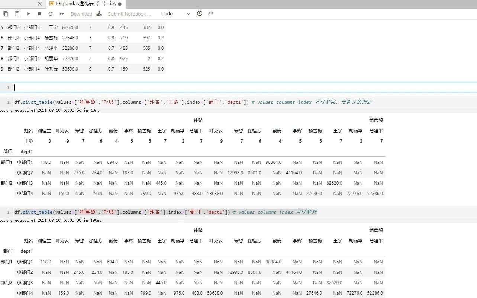The height and width of the screenshot is (298, 477).
Task: Toggle selection of the empty input cell
Action: pos(8,87)
